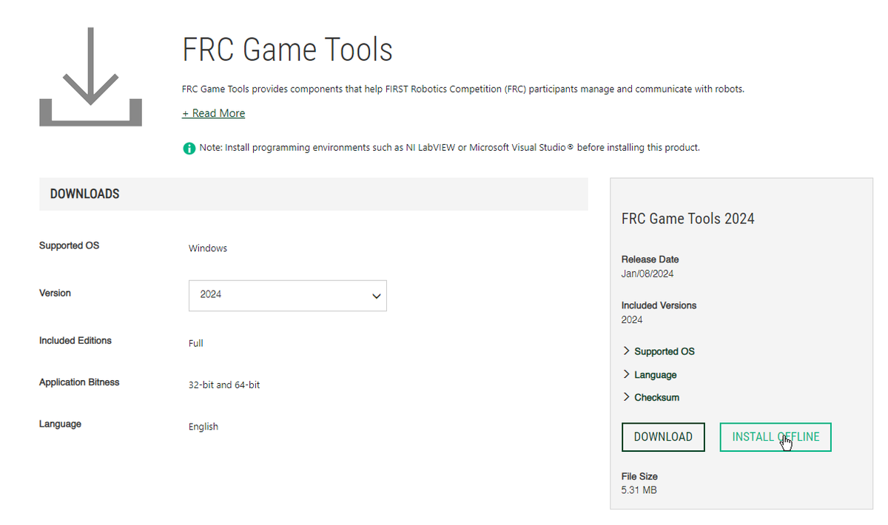Open the + Read More link
Viewport: 888px width, 525px height.
[x=214, y=113]
